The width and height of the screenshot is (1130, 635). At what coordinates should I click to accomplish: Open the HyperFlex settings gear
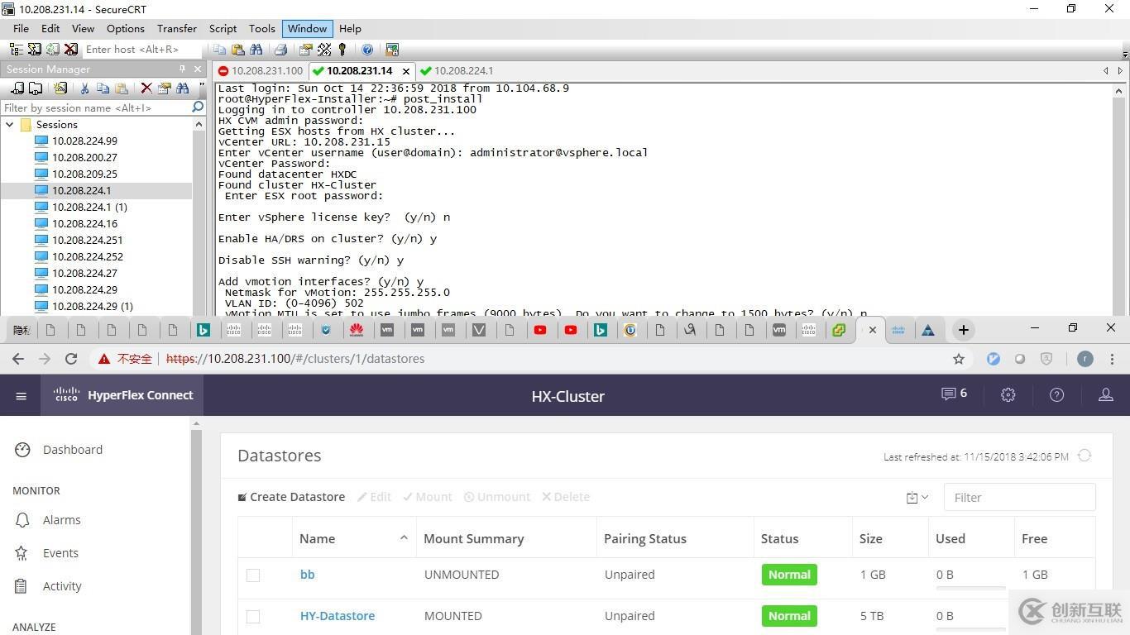(x=1008, y=395)
